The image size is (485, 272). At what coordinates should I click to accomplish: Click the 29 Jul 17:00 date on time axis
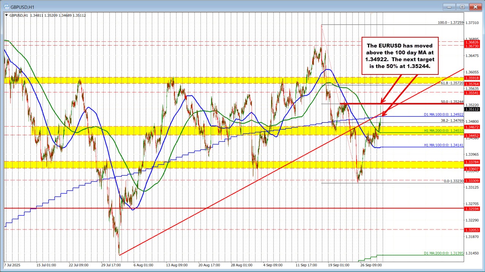(111, 264)
